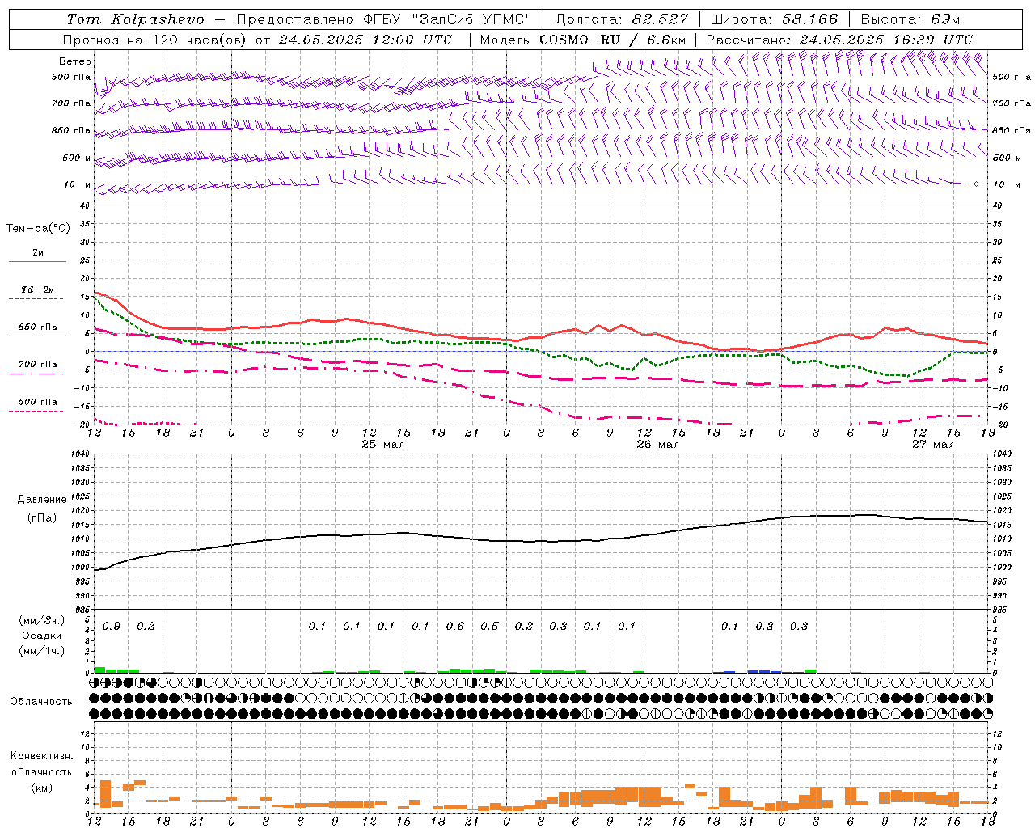Click the '0.9' precipitation amount value

point(112,627)
